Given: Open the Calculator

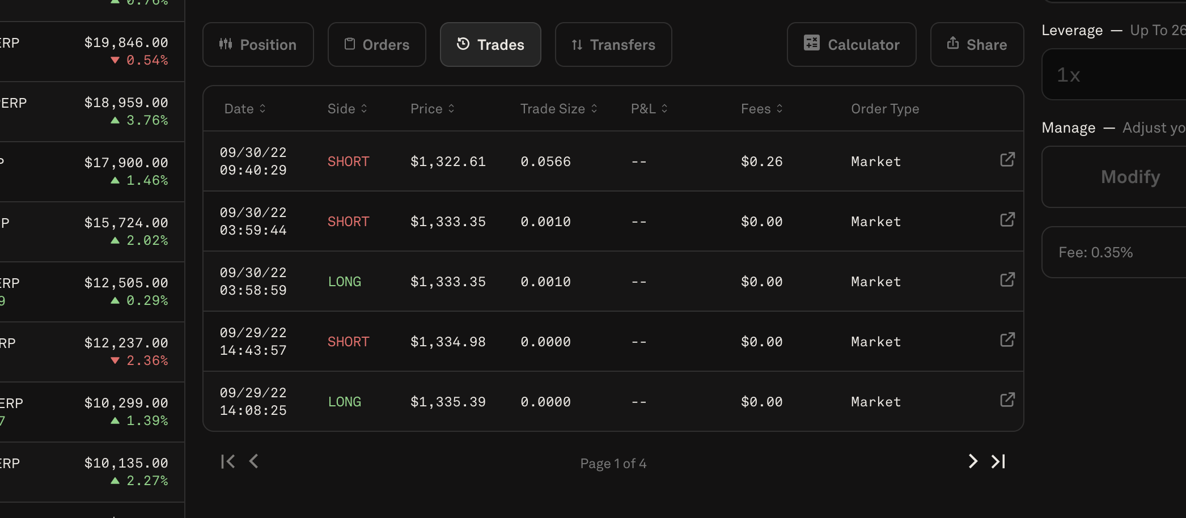Looking at the screenshot, I should click(852, 45).
